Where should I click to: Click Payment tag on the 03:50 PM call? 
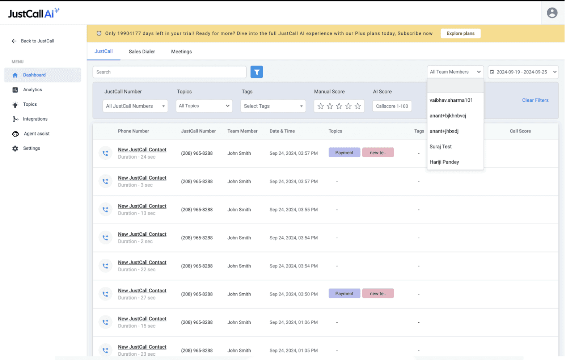point(345,294)
